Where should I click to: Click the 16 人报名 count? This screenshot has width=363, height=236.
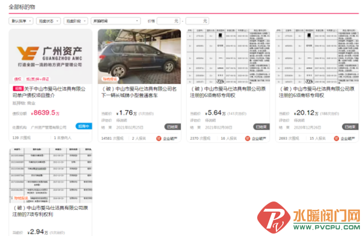[x=229, y=139]
